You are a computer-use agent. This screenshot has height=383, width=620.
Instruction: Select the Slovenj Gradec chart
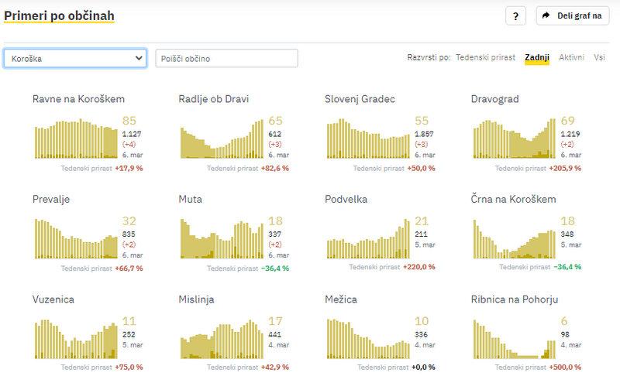(368, 138)
